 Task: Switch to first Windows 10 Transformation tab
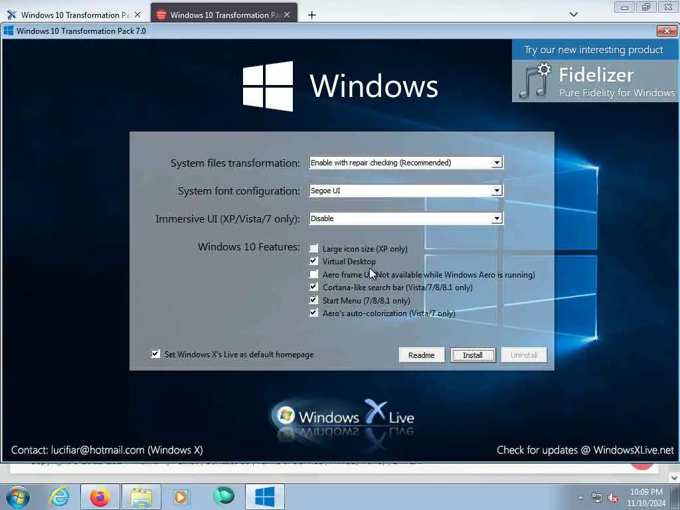point(73,15)
